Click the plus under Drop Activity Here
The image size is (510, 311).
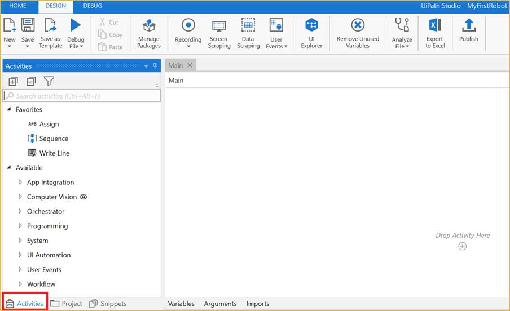462,246
